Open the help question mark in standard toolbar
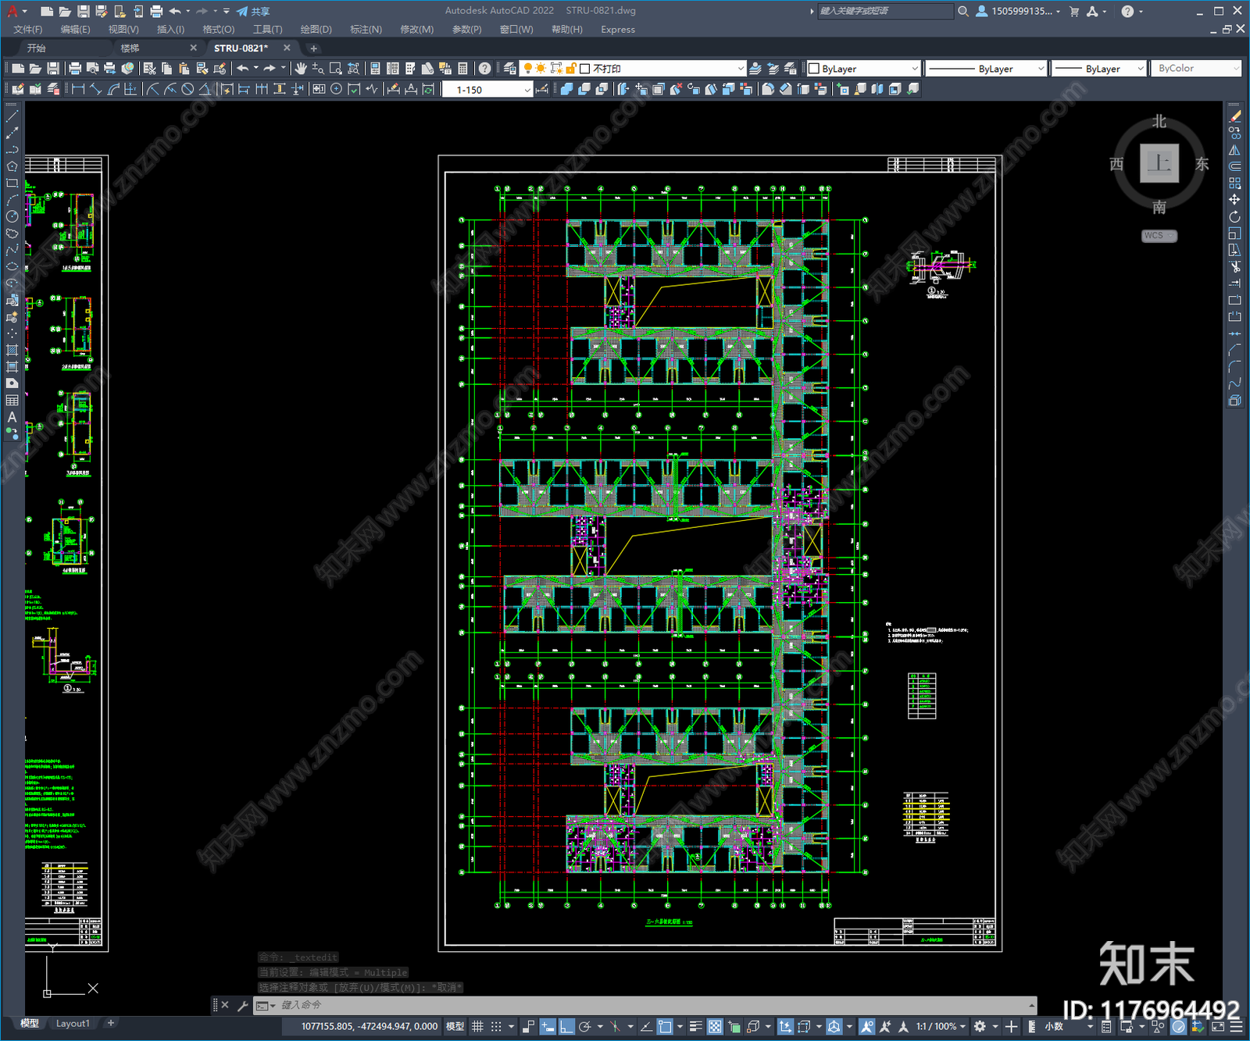 (x=485, y=69)
